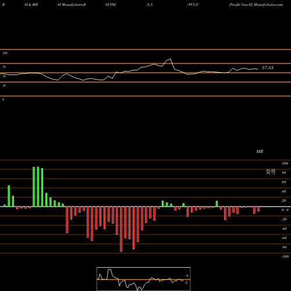
Task: Click the '(Pacific Gas El) MunafaSutra.com' header text
Action: 255,5
